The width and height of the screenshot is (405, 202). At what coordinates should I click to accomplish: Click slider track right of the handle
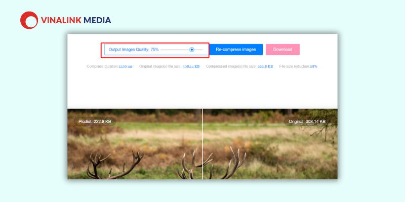(198, 49)
